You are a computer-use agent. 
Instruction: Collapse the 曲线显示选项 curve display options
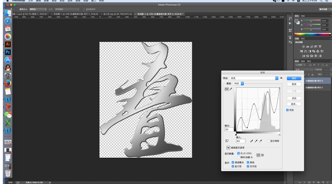(228, 148)
